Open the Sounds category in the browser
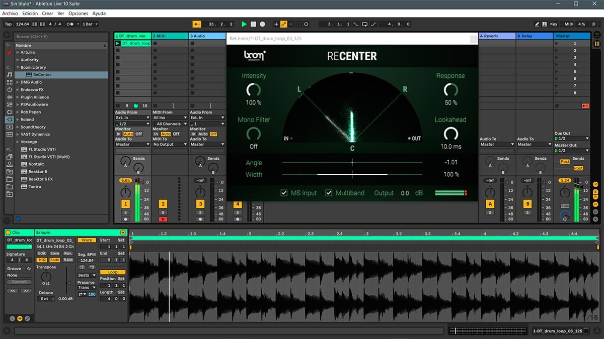 [x=9, y=75]
